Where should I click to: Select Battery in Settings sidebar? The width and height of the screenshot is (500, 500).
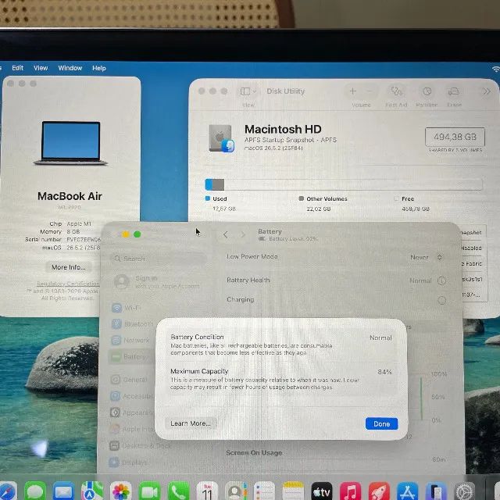130,356
